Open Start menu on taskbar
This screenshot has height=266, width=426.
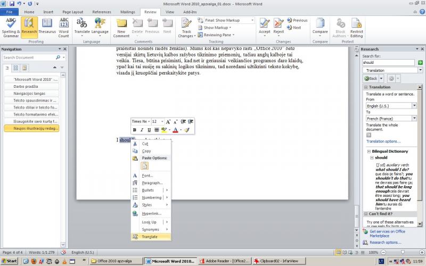tap(9, 261)
